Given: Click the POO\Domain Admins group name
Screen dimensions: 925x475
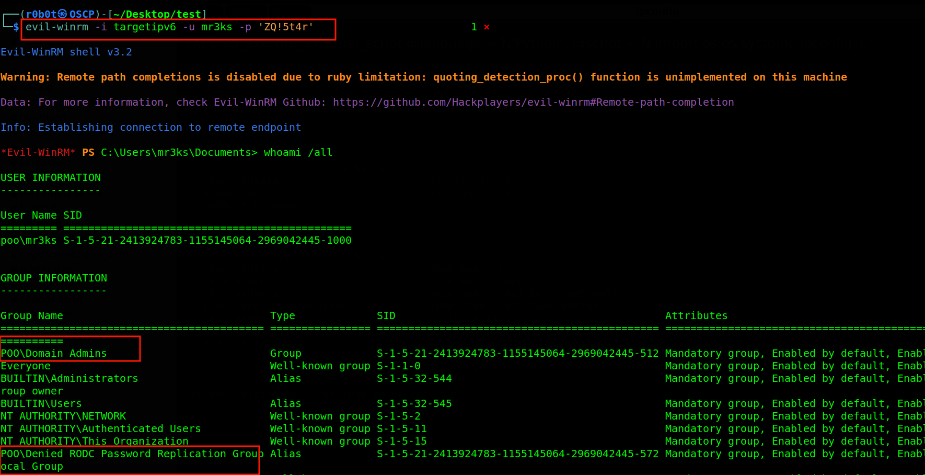Looking at the screenshot, I should [54, 354].
